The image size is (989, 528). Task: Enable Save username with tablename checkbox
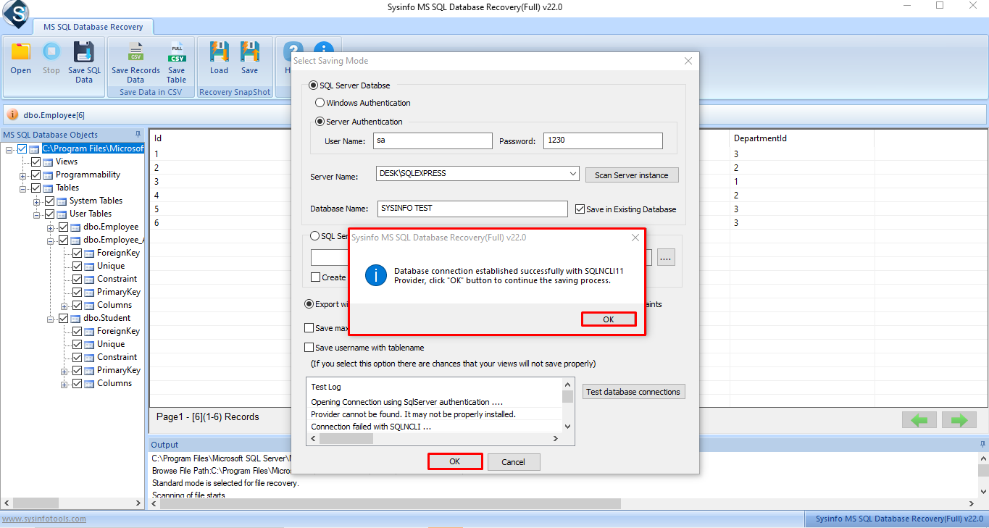[309, 348]
